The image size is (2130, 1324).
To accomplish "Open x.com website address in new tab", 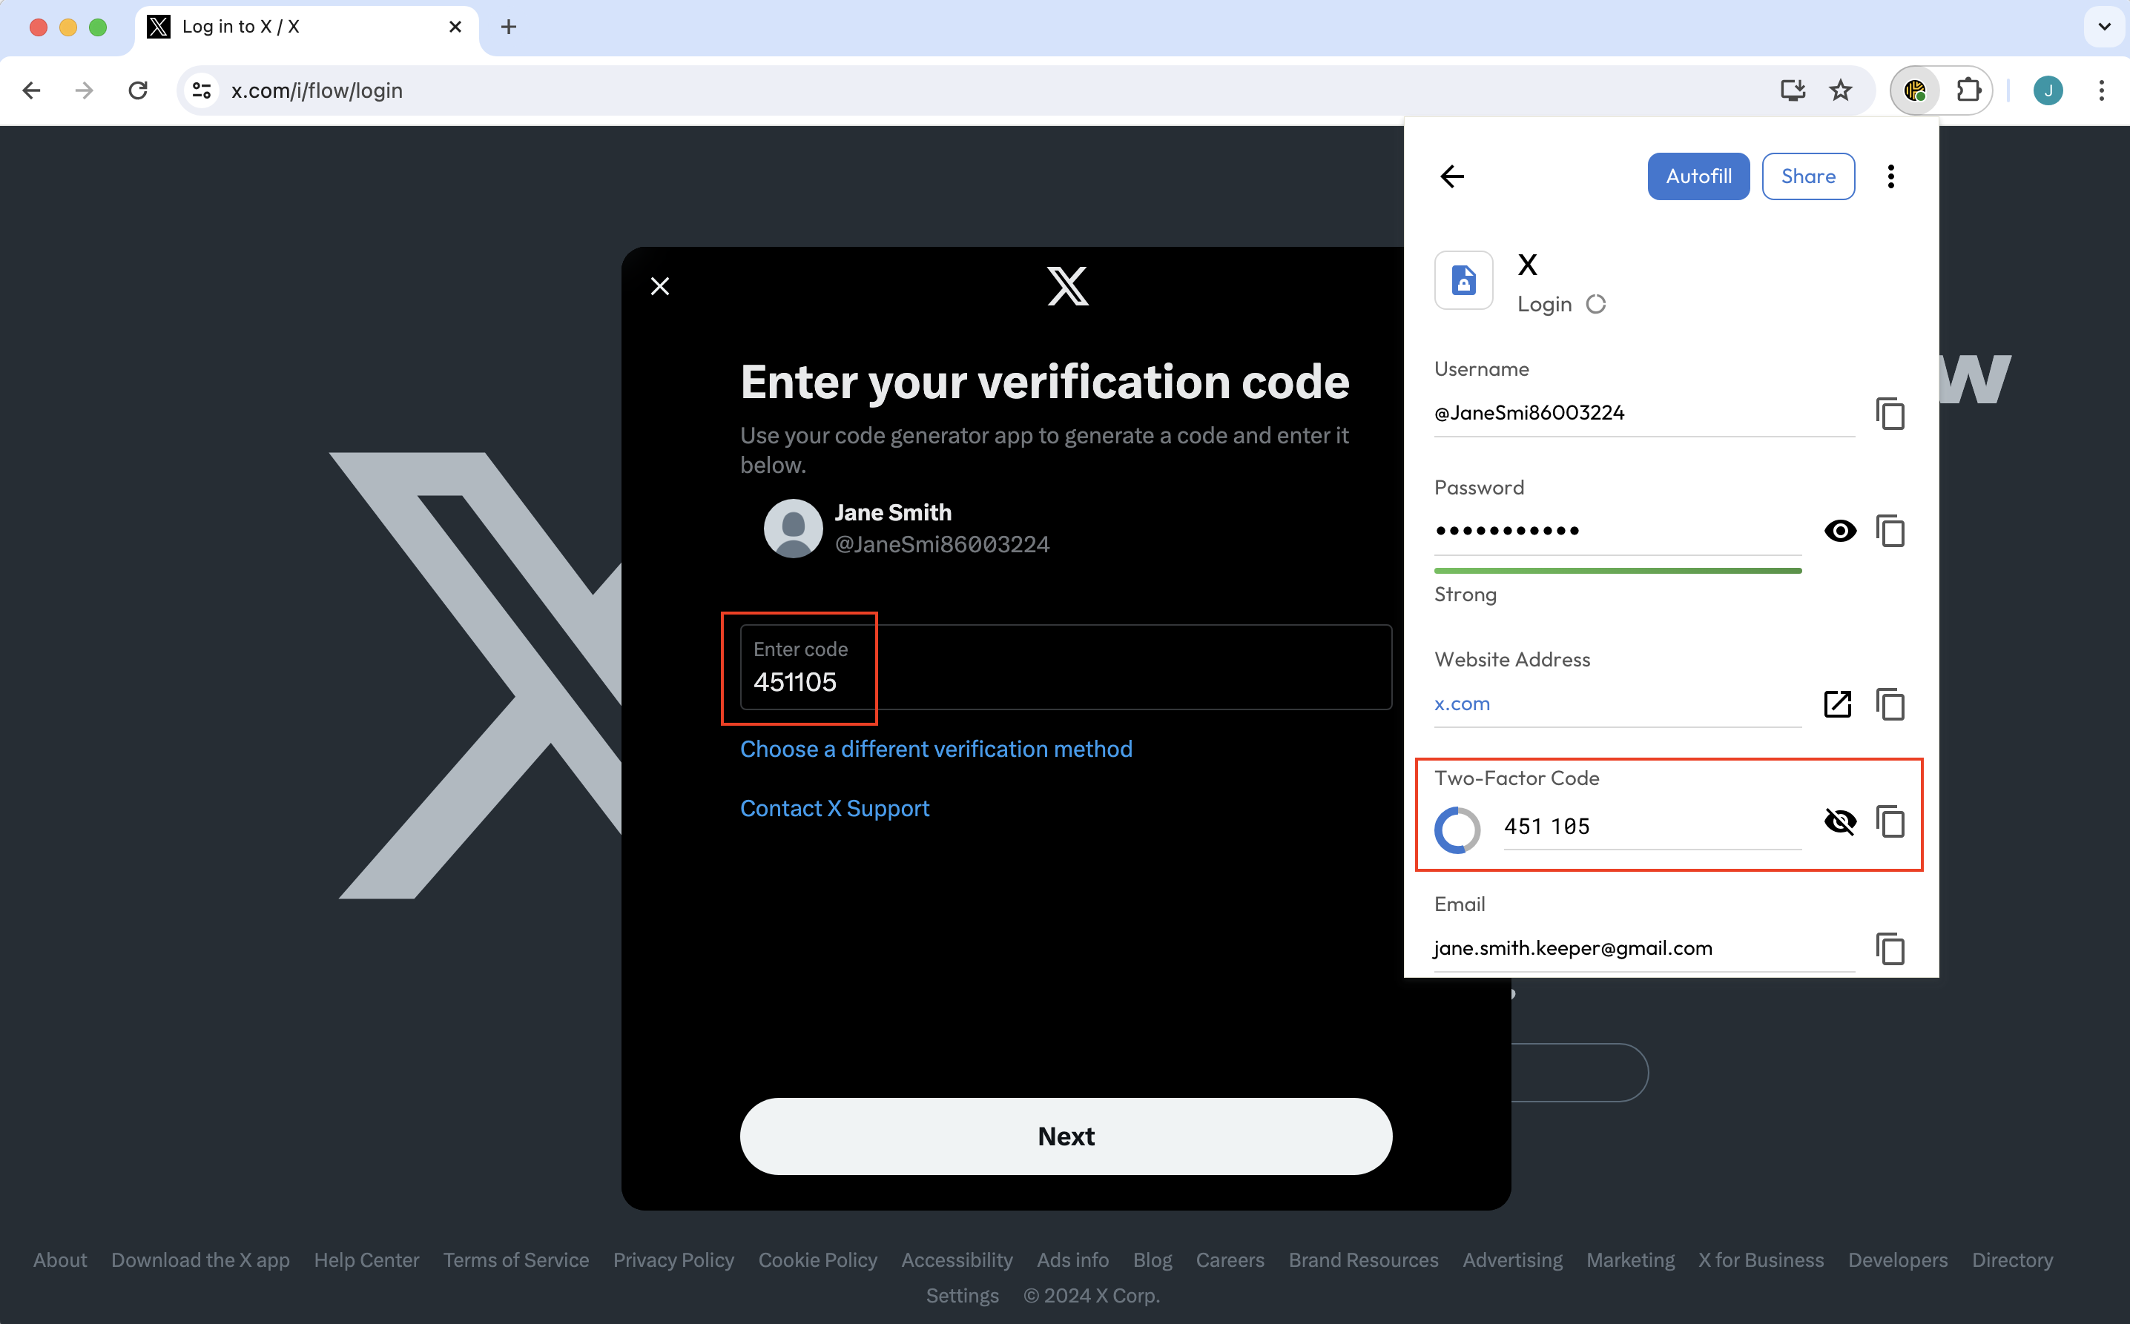I will click(x=1838, y=704).
